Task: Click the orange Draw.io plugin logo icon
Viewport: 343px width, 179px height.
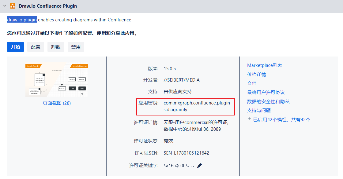Action: pos(13,6)
